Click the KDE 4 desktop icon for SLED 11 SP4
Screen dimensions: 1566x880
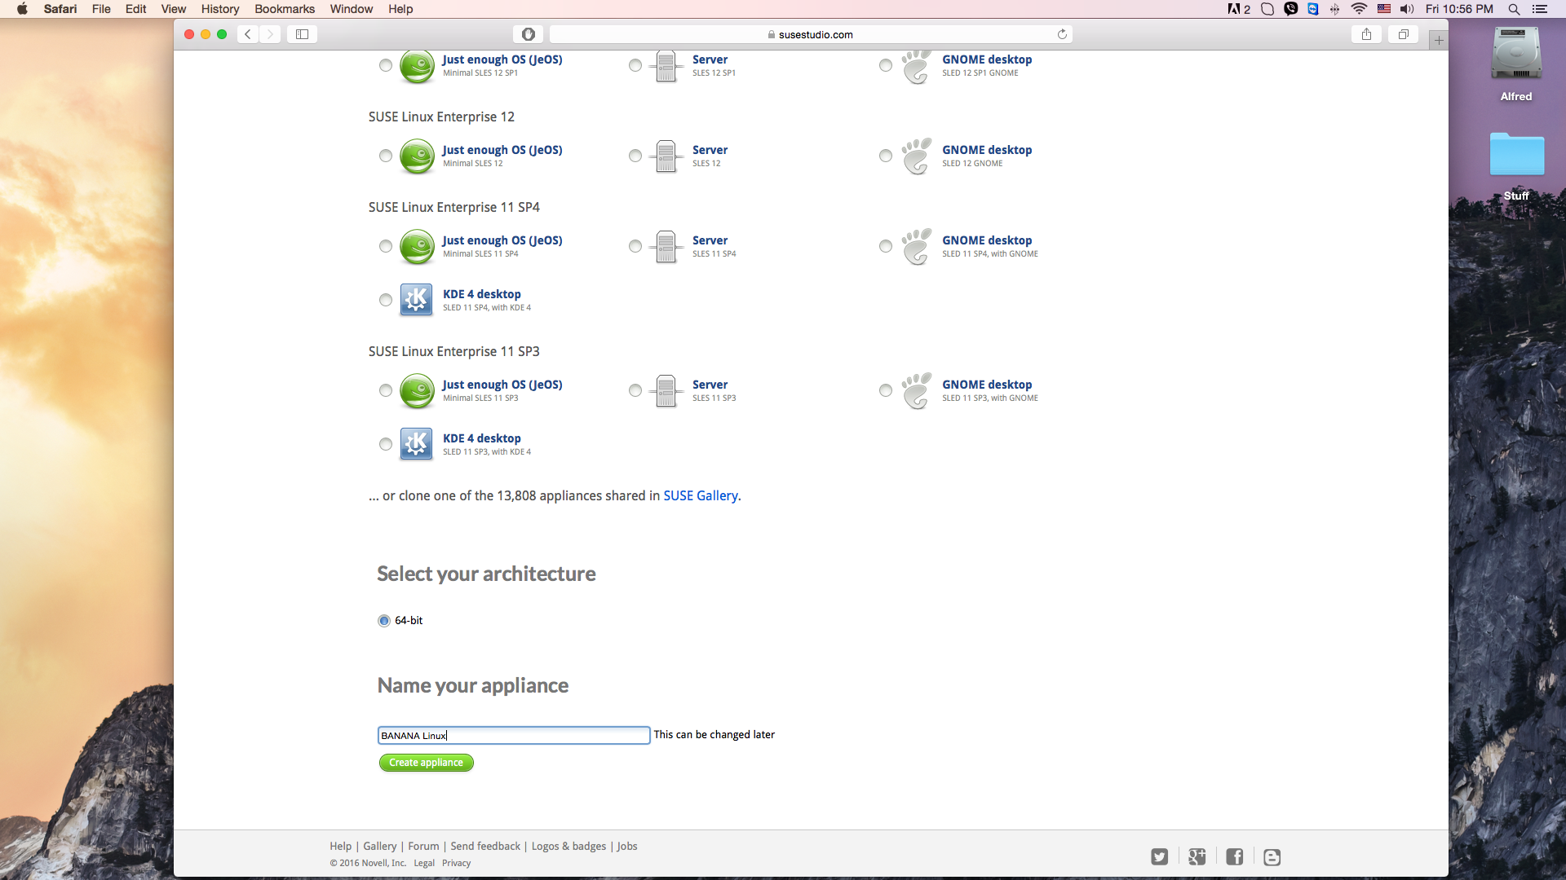pyautogui.click(x=416, y=300)
